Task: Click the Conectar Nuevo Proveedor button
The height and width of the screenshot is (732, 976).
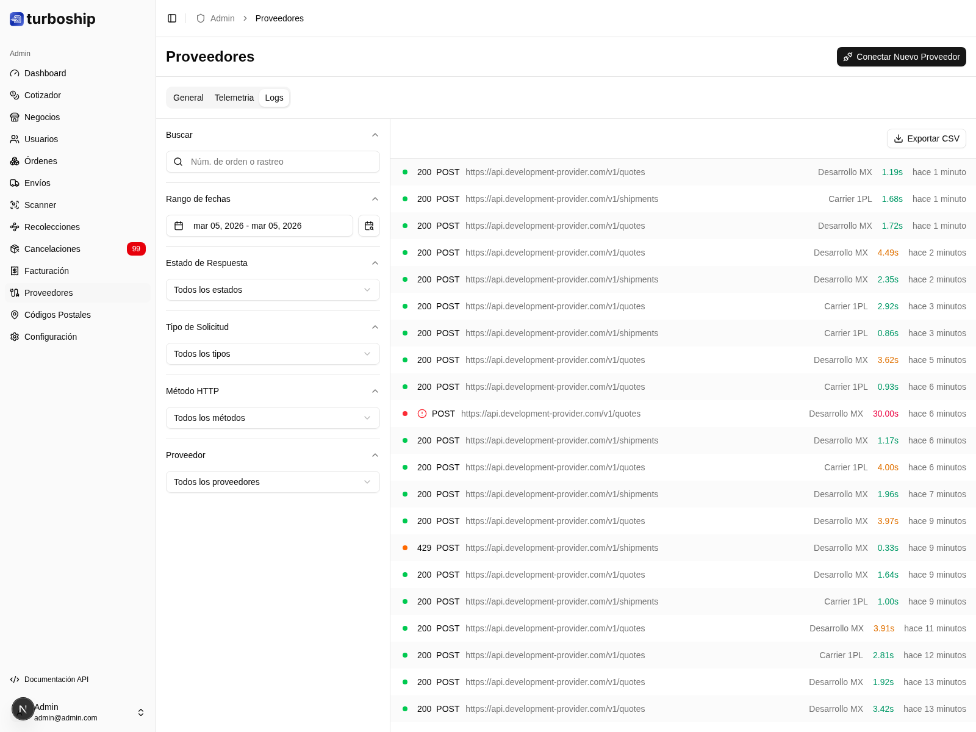Action: click(901, 57)
